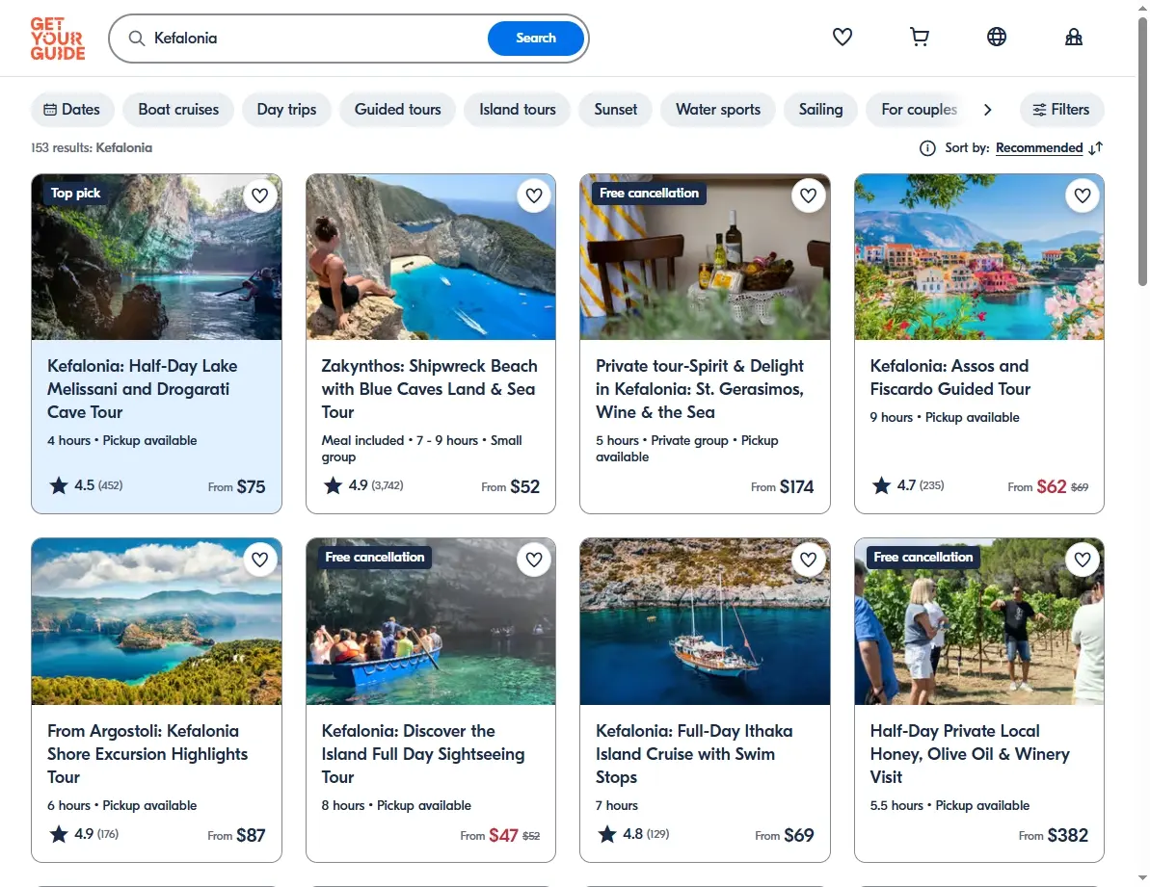Viewport: 1150px width, 887px height.
Task: Click the 153 results: Kefalonia text
Action: click(x=92, y=148)
